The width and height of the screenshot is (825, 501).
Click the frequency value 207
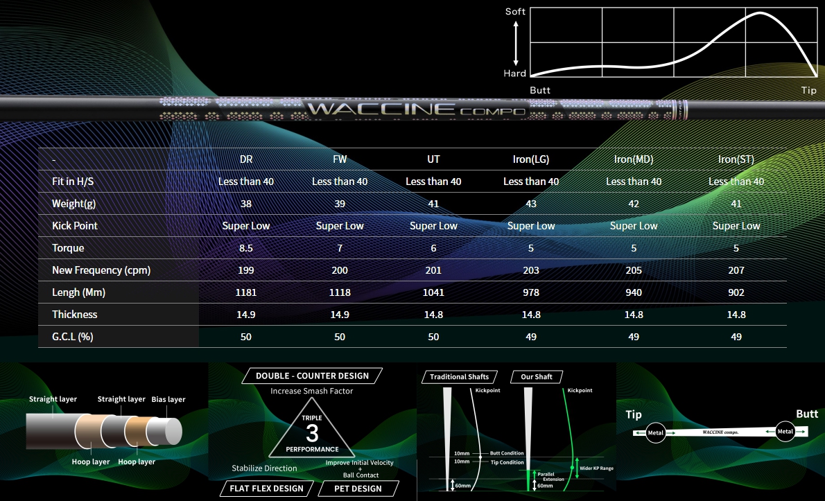[x=736, y=270]
